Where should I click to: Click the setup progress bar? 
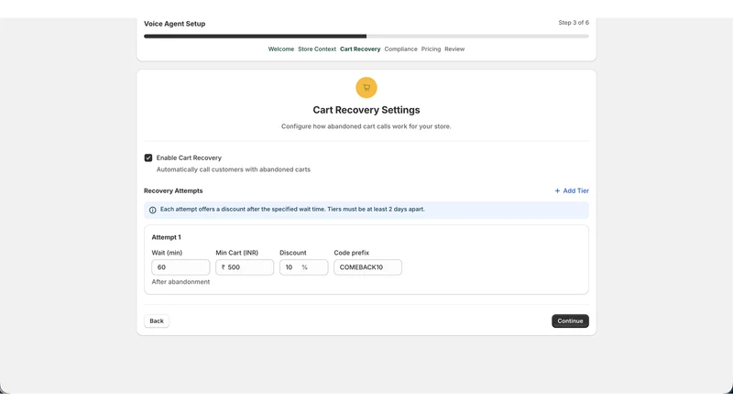(x=366, y=36)
